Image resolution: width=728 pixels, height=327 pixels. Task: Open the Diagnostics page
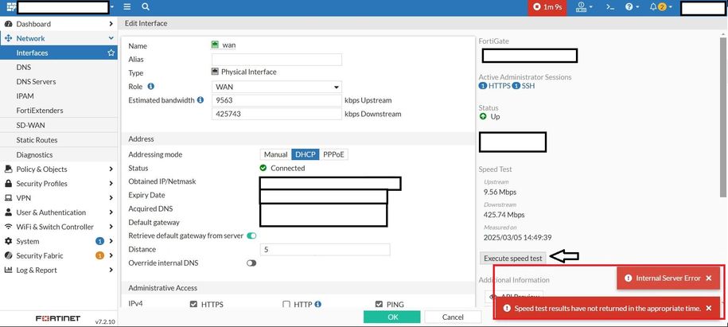59,154
